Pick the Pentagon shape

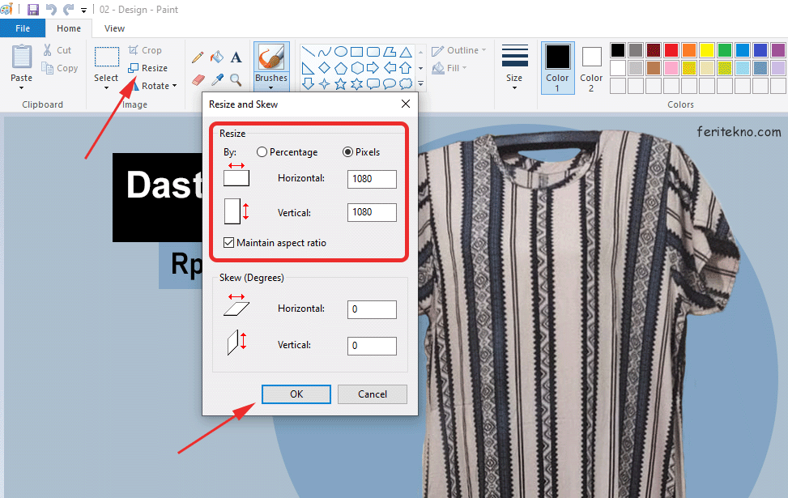coord(341,68)
